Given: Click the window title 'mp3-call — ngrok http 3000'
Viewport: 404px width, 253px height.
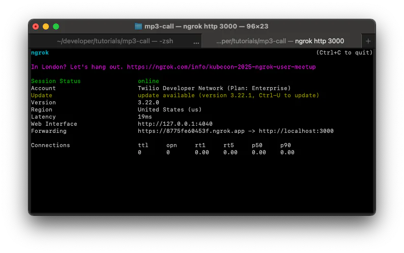Looking at the screenshot, I should pos(207,26).
